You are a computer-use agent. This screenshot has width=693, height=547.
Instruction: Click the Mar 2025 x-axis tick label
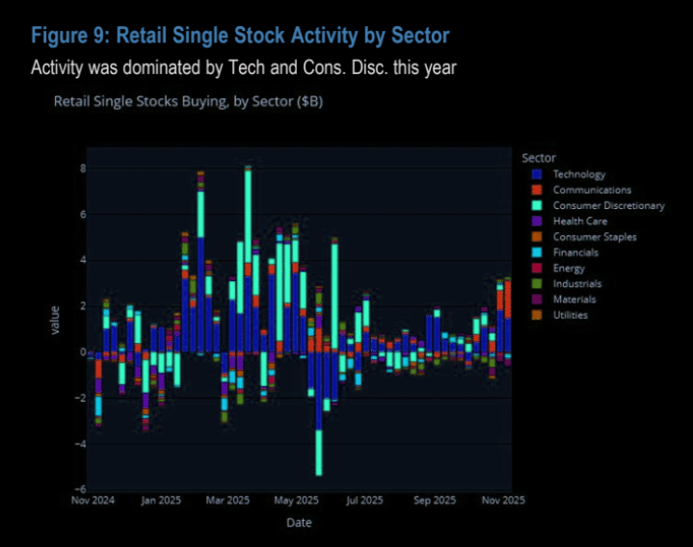tap(228, 501)
